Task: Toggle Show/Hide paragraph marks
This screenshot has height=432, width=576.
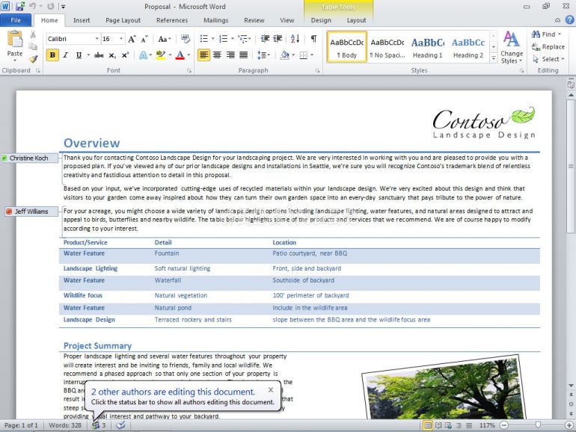Action: tap(313, 39)
